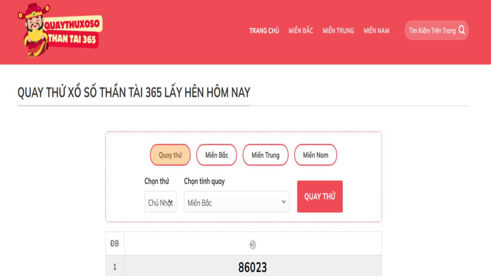Open MIỀN NAM in the header menu
Image resolution: width=491 pixels, height=276 pixels.
tap(376, 31)
